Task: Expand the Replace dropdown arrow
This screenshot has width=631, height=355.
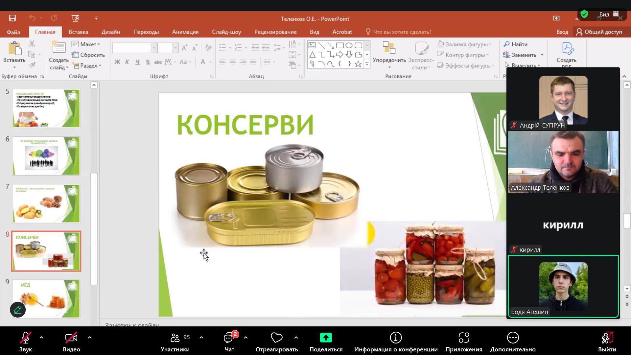Action: 542,55
